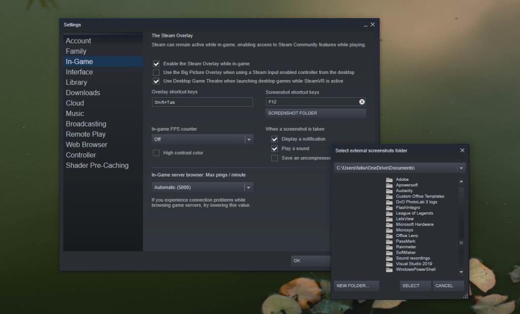This screenshot has width=520, height=314.
Task: Uncheck Play a sound option
Action: [x=274, y=148]
